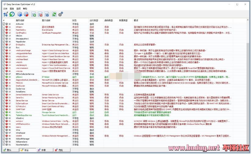Click the red status dot for vmicheartbeat
Screen dimensions: 252x154
[x=7, y=59]
